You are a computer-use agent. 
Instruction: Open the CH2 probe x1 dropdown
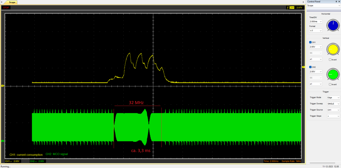click(x=315, y=84)
